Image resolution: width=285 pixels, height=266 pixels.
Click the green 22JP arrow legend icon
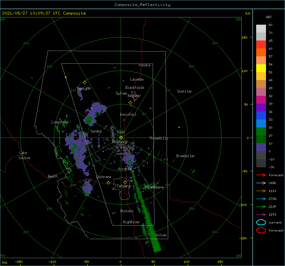(x=261, y=207)
